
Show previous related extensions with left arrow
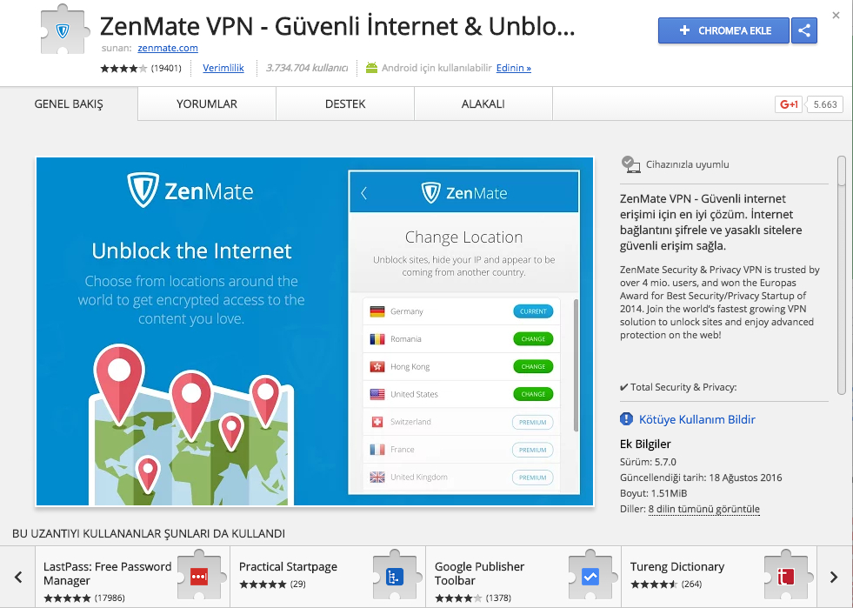pyautogui.click(x=18, y=577)
